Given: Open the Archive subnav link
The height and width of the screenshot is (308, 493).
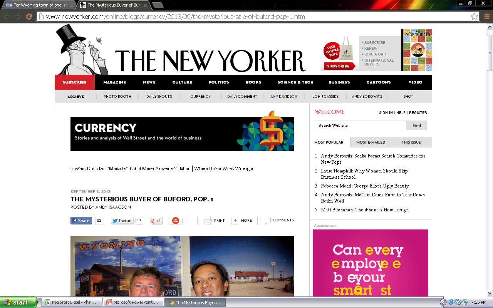Looking at the screenshot, I should [76, 97].
